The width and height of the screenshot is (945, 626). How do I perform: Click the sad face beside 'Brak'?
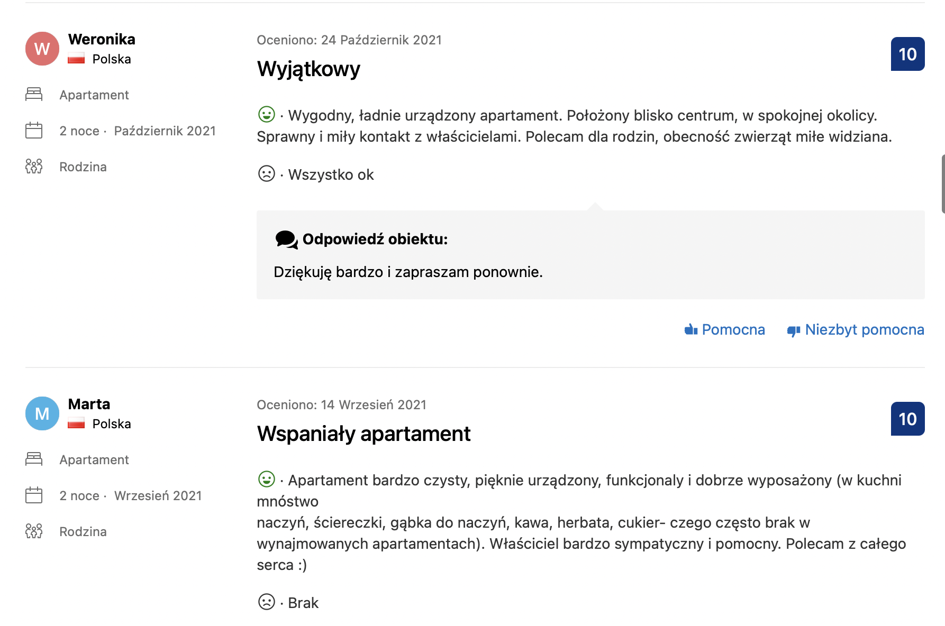266,602
